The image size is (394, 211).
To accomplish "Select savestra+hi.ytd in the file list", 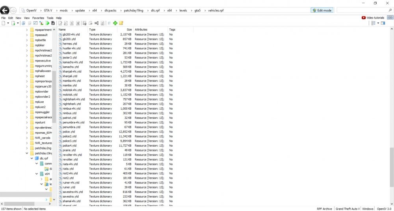I will tap(72, 192).
